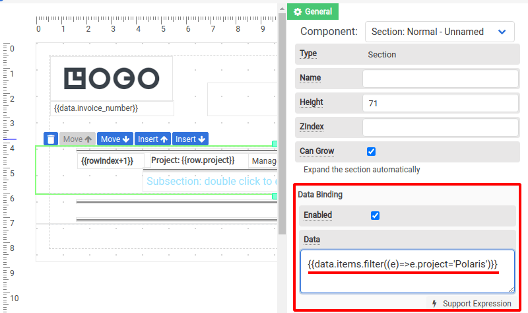Toggle the Data Binding Enabled checkbox
The image size is (528, 313).
coord(375,216)
